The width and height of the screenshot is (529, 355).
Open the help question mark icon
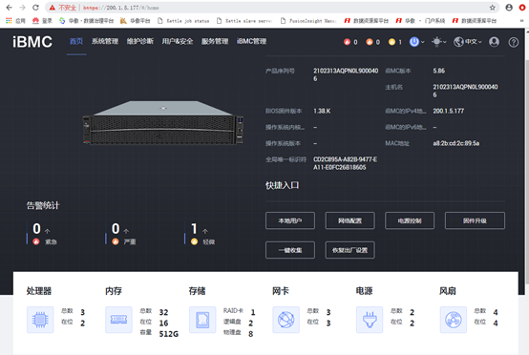click(x=514, y=42)
